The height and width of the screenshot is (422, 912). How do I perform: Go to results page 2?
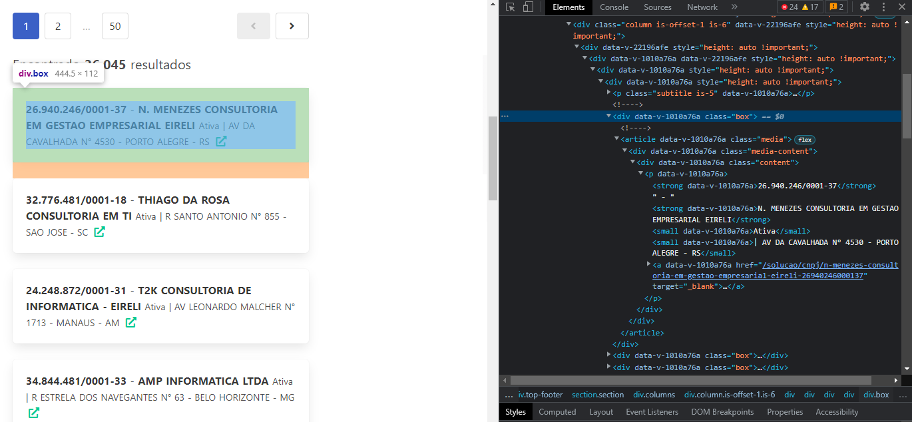click(x=57, y=26)
